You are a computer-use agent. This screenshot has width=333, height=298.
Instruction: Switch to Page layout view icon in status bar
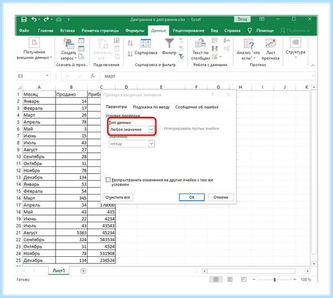pyautogui.click(x=230, y=280)
